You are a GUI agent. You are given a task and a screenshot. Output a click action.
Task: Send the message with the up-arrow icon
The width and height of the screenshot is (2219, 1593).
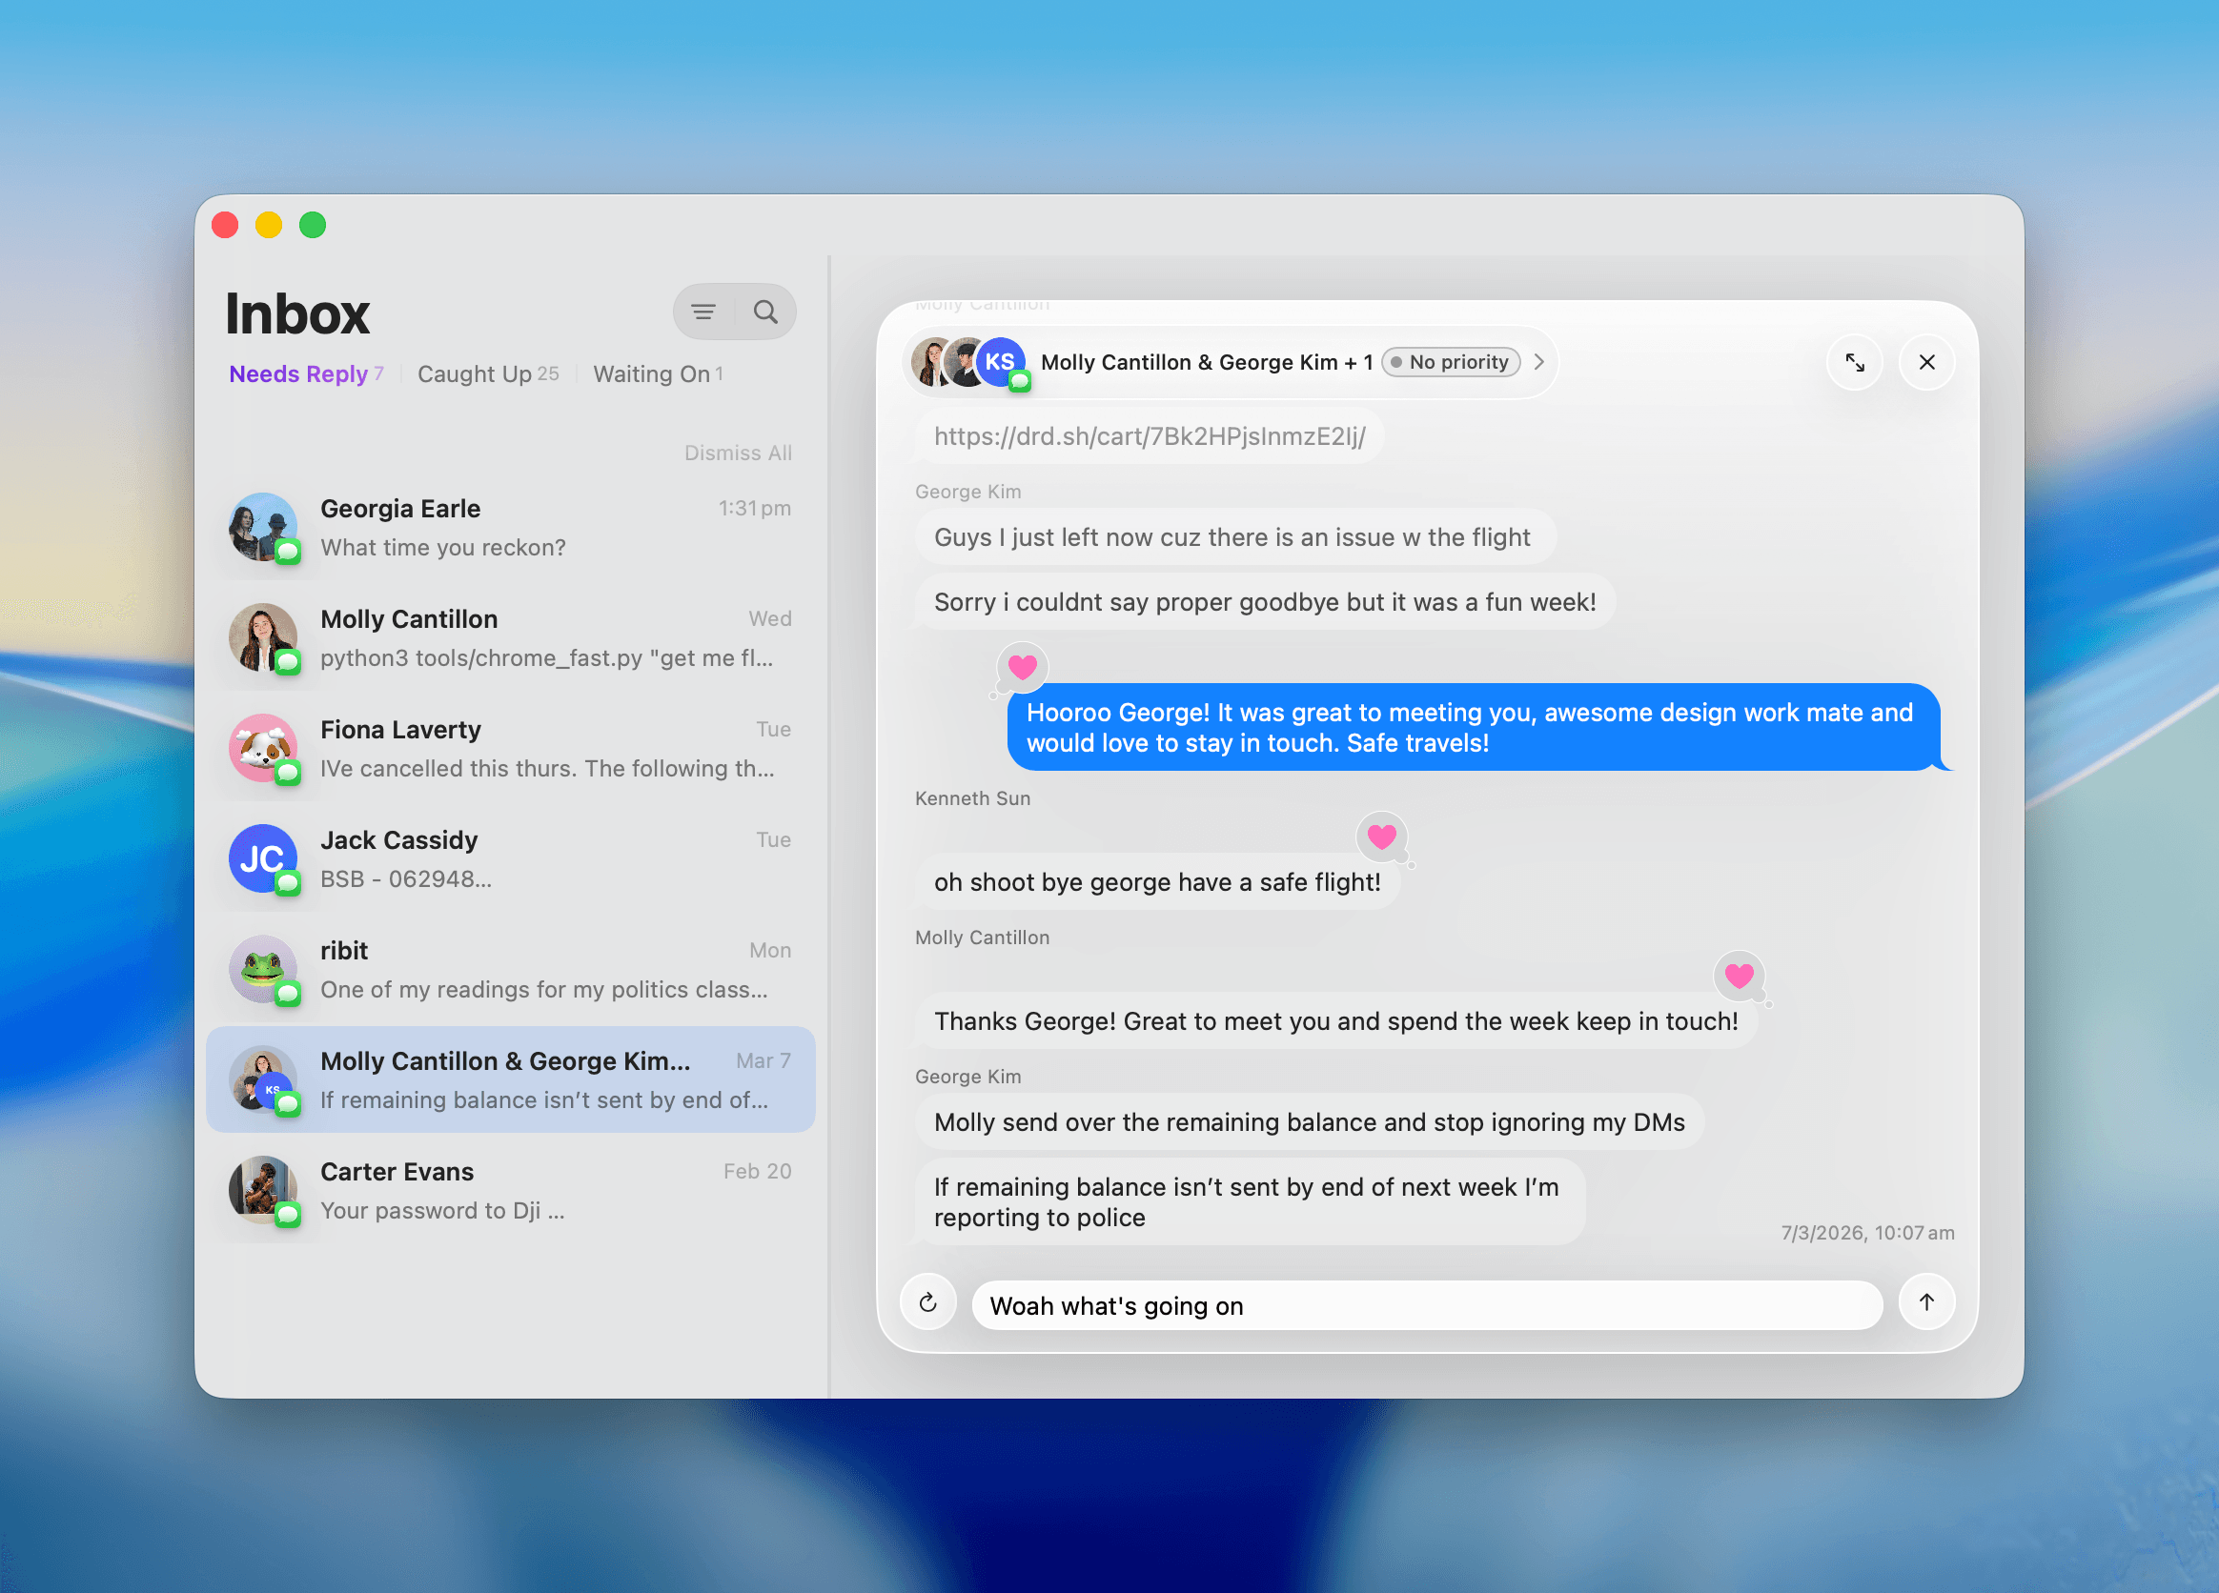pyautogui.click(x=1925, y=1301)
